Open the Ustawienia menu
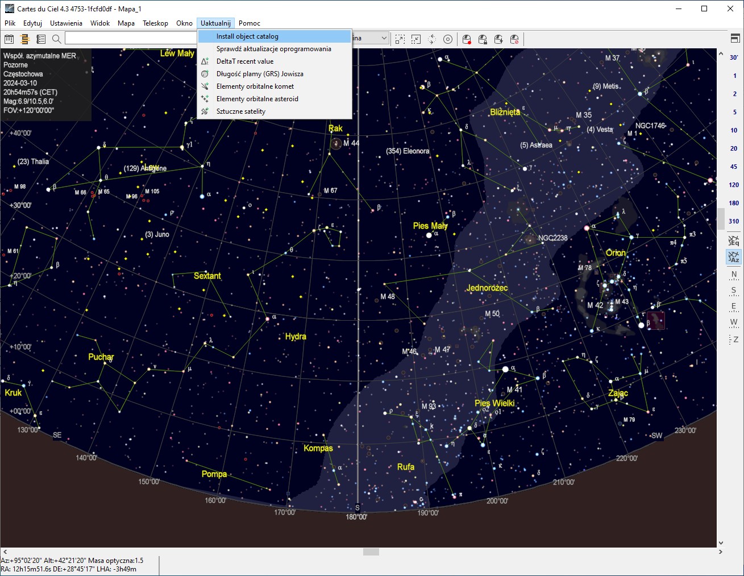 66,23
